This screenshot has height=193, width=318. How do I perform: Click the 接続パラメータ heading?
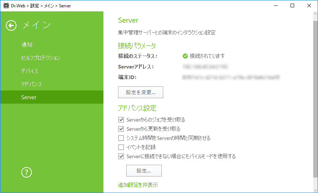[x=137, y=46]
